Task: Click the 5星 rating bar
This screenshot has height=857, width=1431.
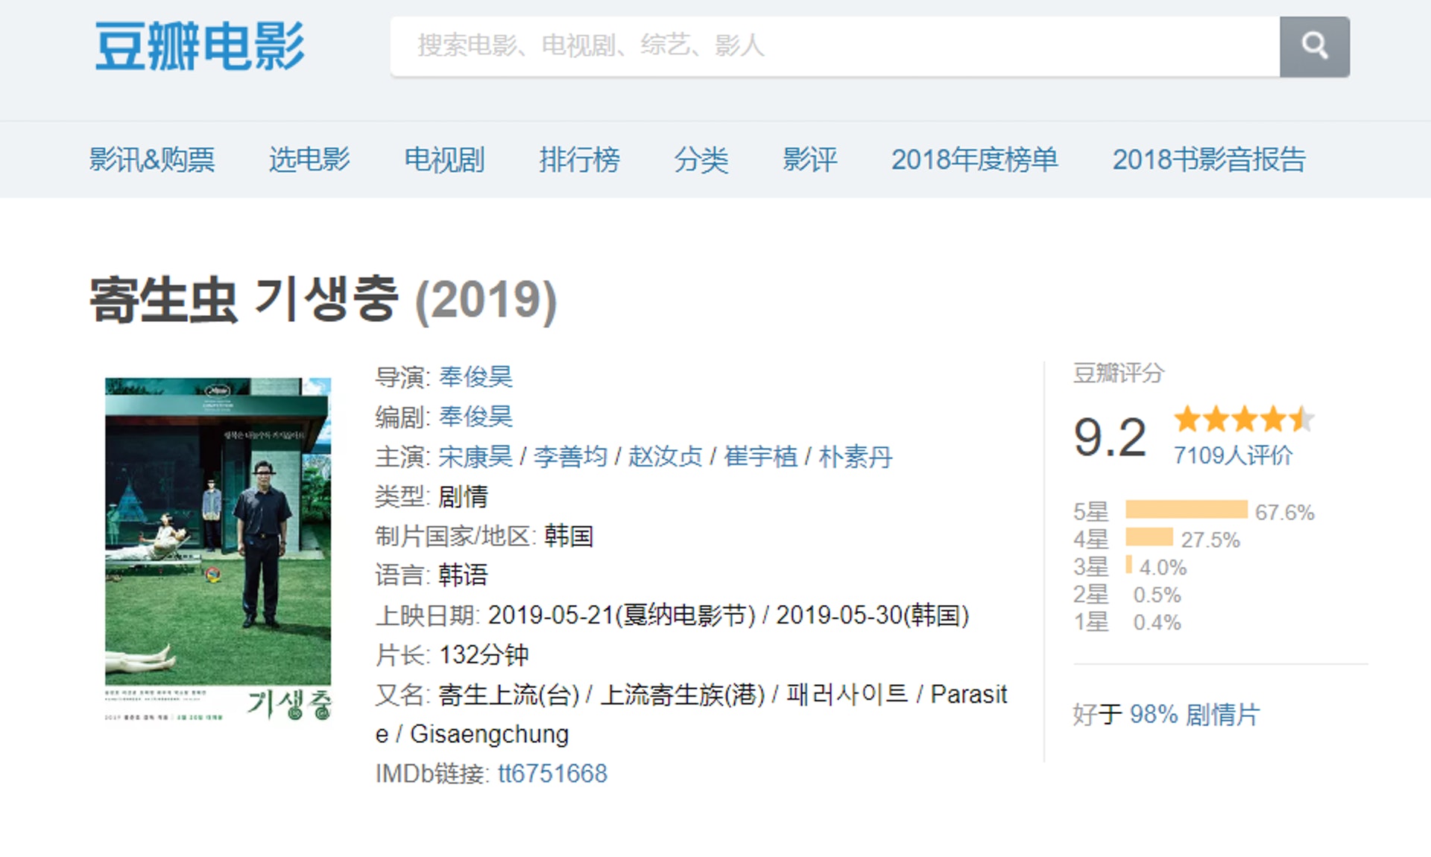Action: (1186, 510)
